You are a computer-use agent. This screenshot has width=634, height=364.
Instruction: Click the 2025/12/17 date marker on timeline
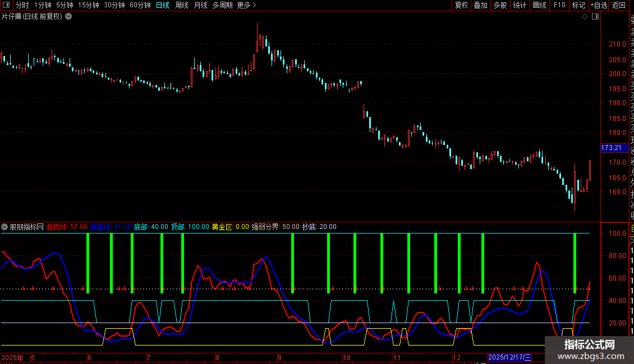point(510,357)
